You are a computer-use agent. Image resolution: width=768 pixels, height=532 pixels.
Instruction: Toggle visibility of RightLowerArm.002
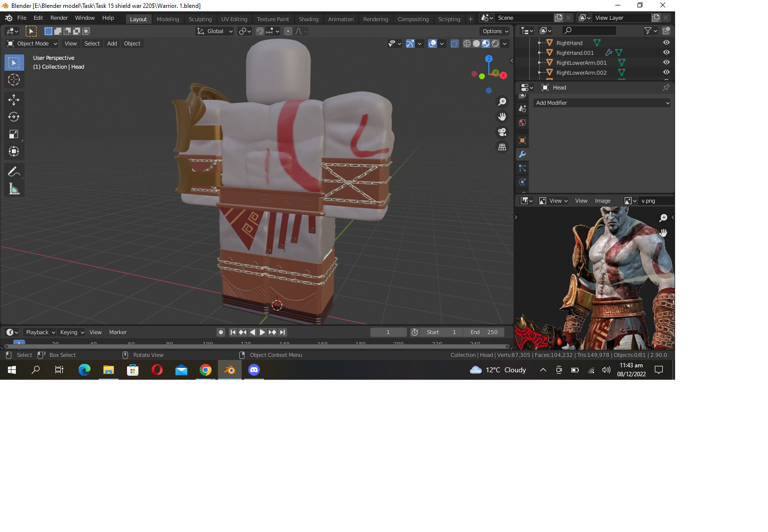[666, 72]
